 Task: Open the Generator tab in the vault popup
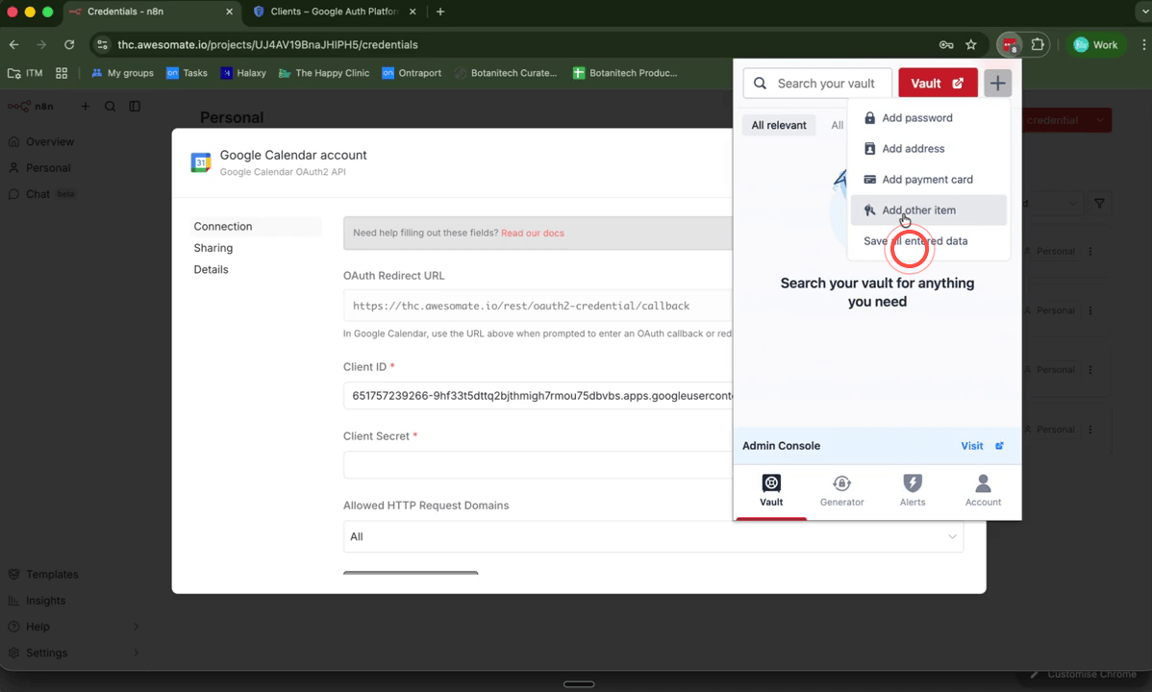click(x=841, y=490)
